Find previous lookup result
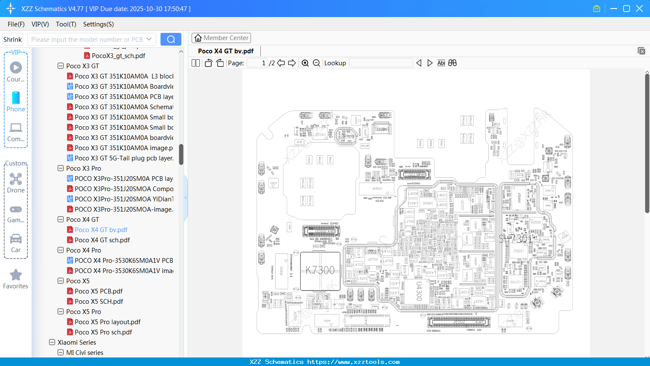The height and width of the screenshot is (366, 650). click(419, 63)
